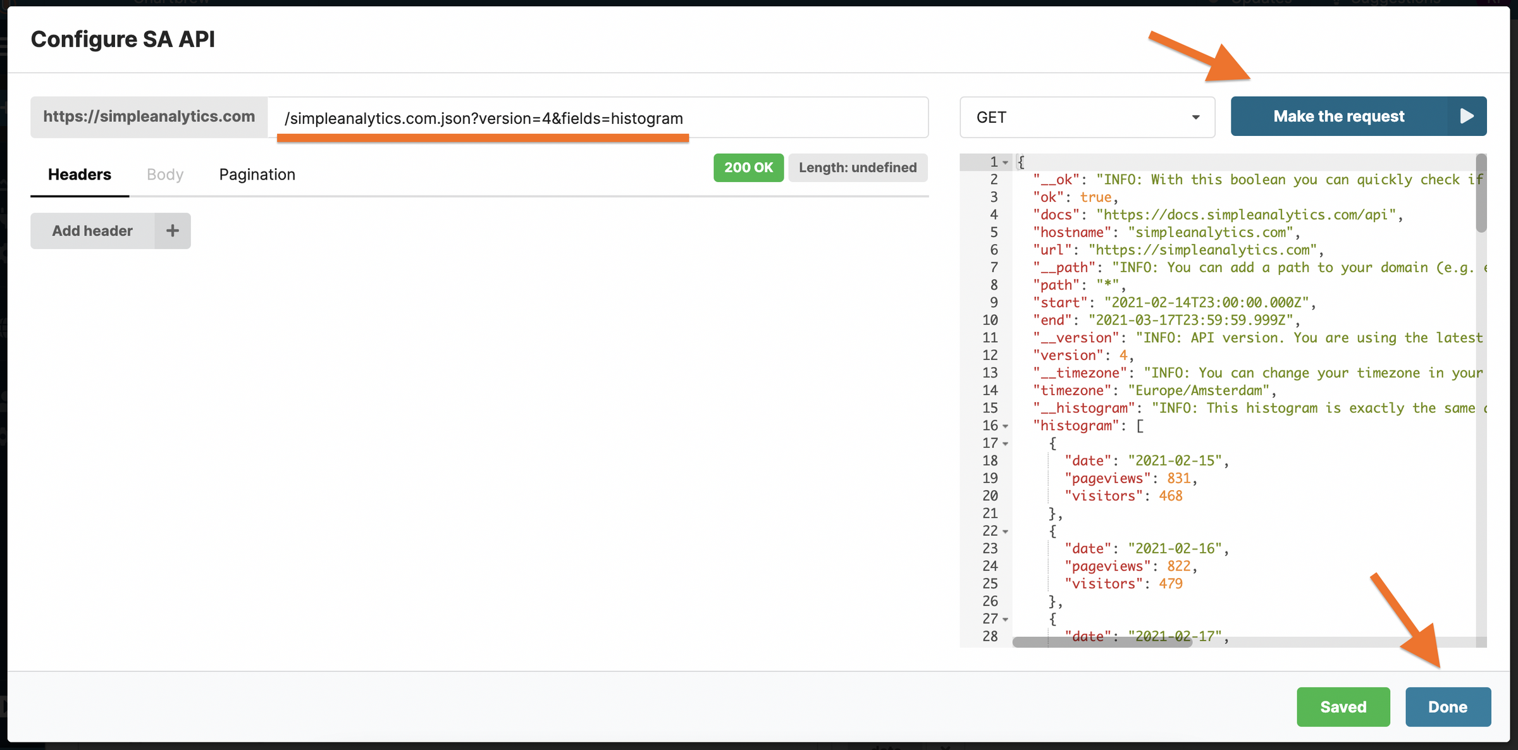Switch to the Pagination tab
The image size is (1518, 750).
pyautogui.click(x=257, y=174)
